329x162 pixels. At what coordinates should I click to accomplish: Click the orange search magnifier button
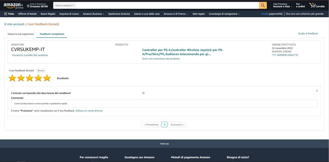(x=263, y=5)
